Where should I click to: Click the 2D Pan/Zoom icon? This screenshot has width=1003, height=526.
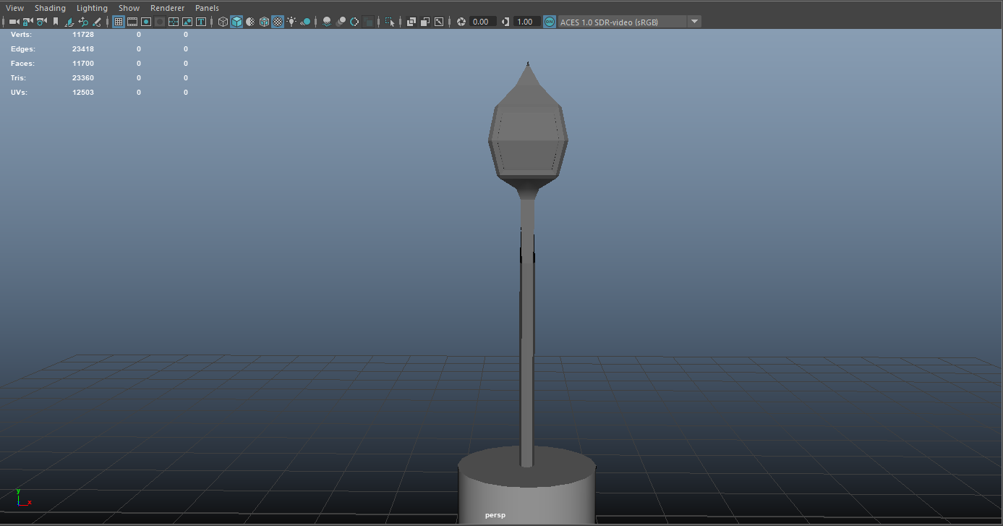pos(83,22)
